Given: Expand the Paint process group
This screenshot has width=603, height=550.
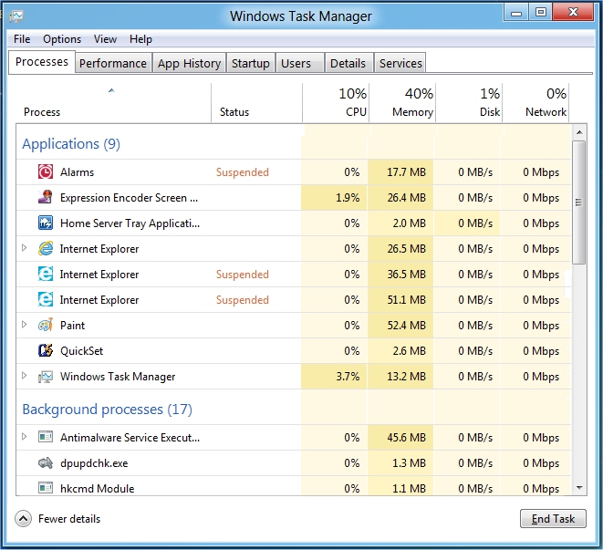Looking at the screenshot, I should [25, 325].
